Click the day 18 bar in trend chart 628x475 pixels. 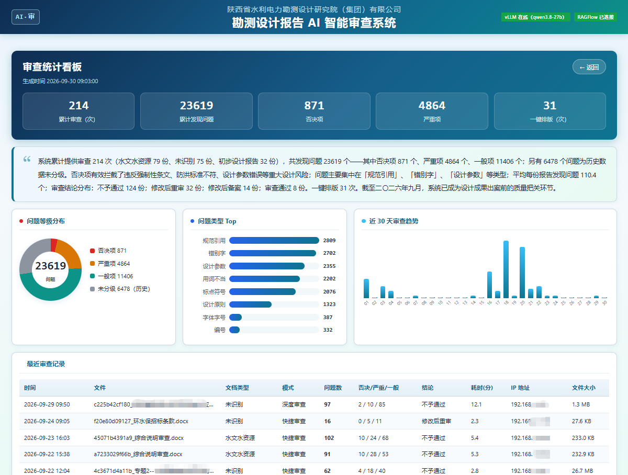506,269
